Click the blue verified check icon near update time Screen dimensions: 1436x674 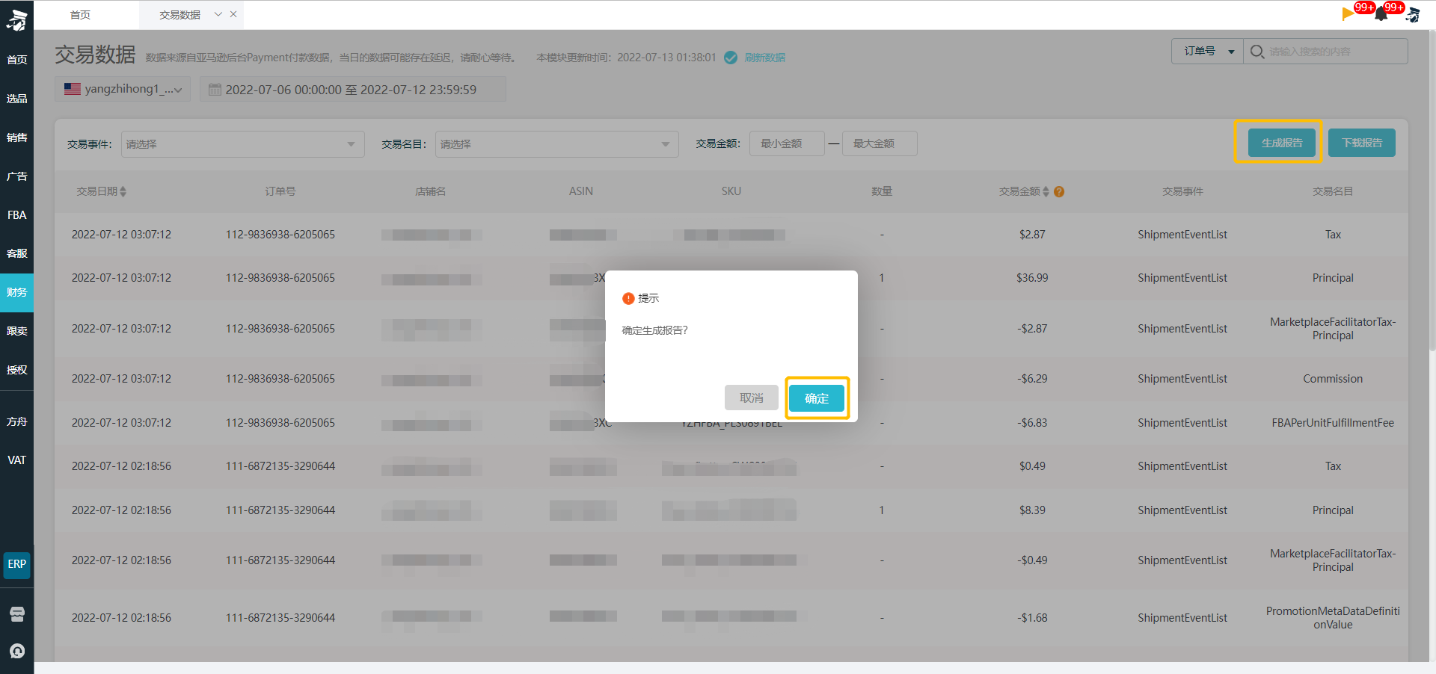click(731, 58)
